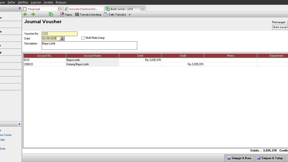Enable the Multi Mata Uang checkbox

(83, 38)
